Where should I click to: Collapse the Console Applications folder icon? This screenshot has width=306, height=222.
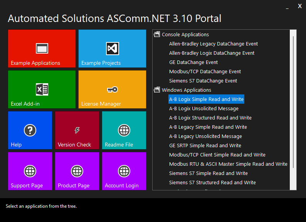pos(157,34)
